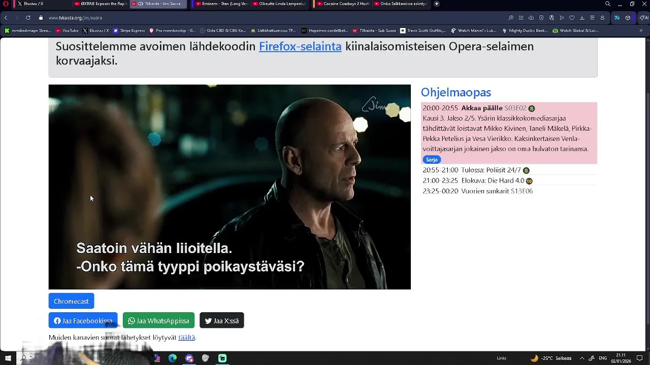Add page to bookmarks with heart icon
The image size is (650, 365).
coord(572,18)
